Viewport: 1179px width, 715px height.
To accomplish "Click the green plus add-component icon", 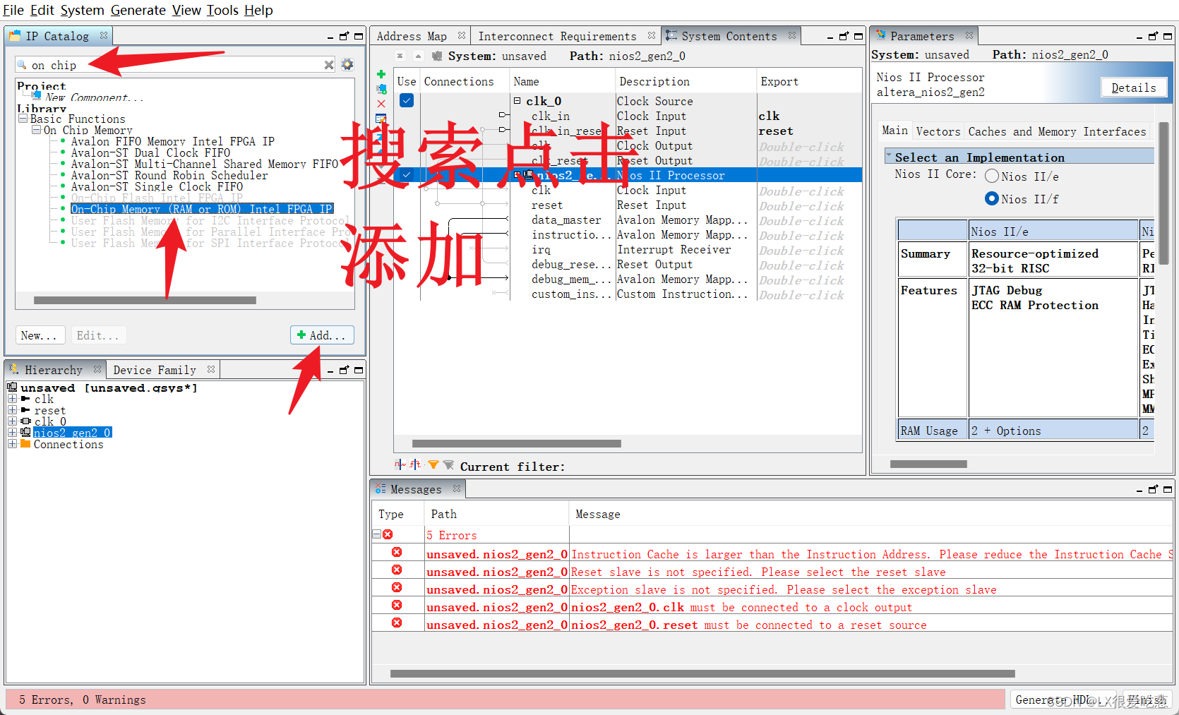I will 381,74.
